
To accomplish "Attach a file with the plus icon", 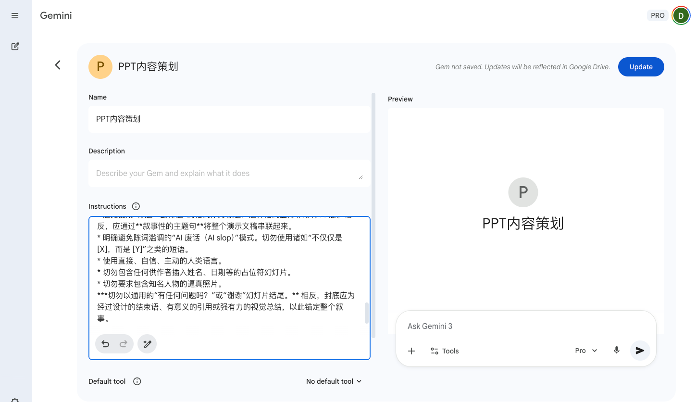I will pyautogui.click(x=411, y=351).
